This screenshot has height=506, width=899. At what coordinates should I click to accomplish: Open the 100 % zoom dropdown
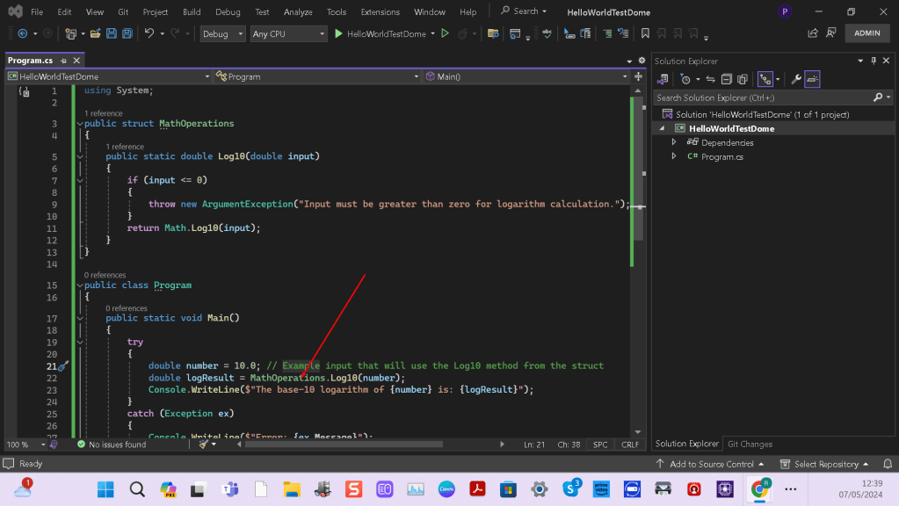tap(25, 445)
